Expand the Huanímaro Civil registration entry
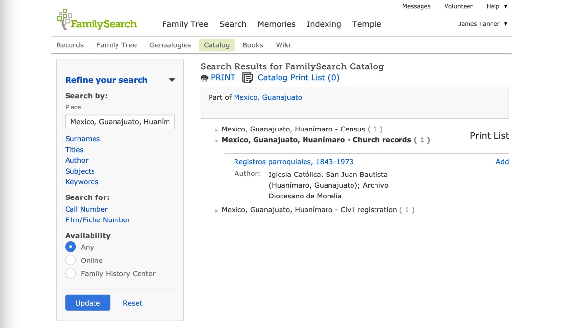Viewport: 563px width, 328px height. coord(217,211)
